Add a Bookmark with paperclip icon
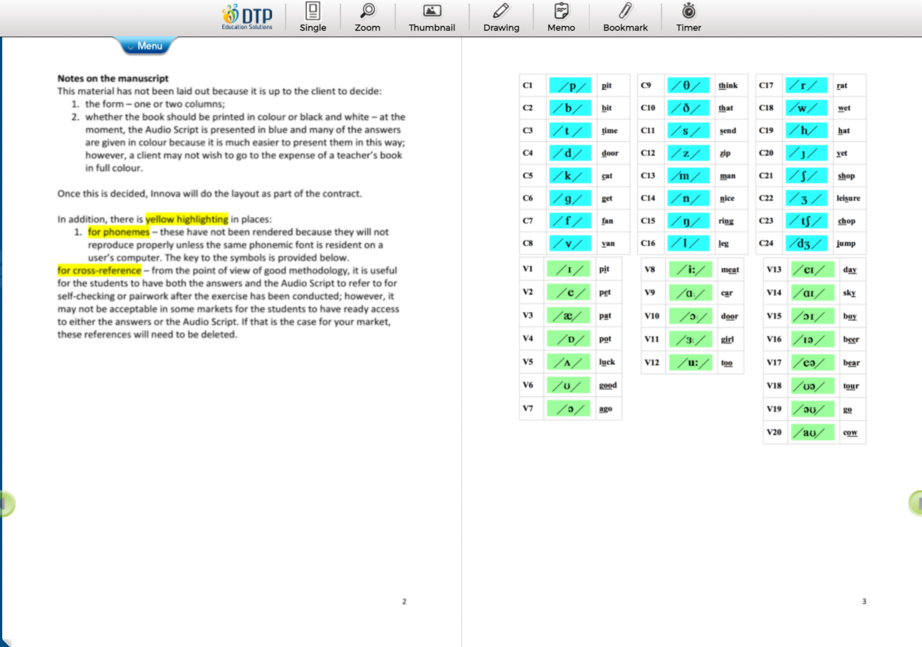Image resolution: width=922 pixels, height=647 pixels. (625, 18)
